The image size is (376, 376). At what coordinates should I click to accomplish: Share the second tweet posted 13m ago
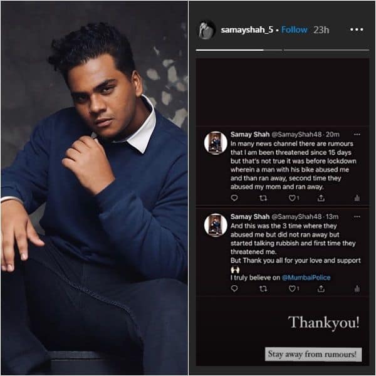pos(321,289)
